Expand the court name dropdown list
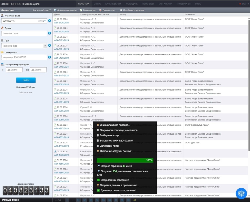 [x=45, y=46]
